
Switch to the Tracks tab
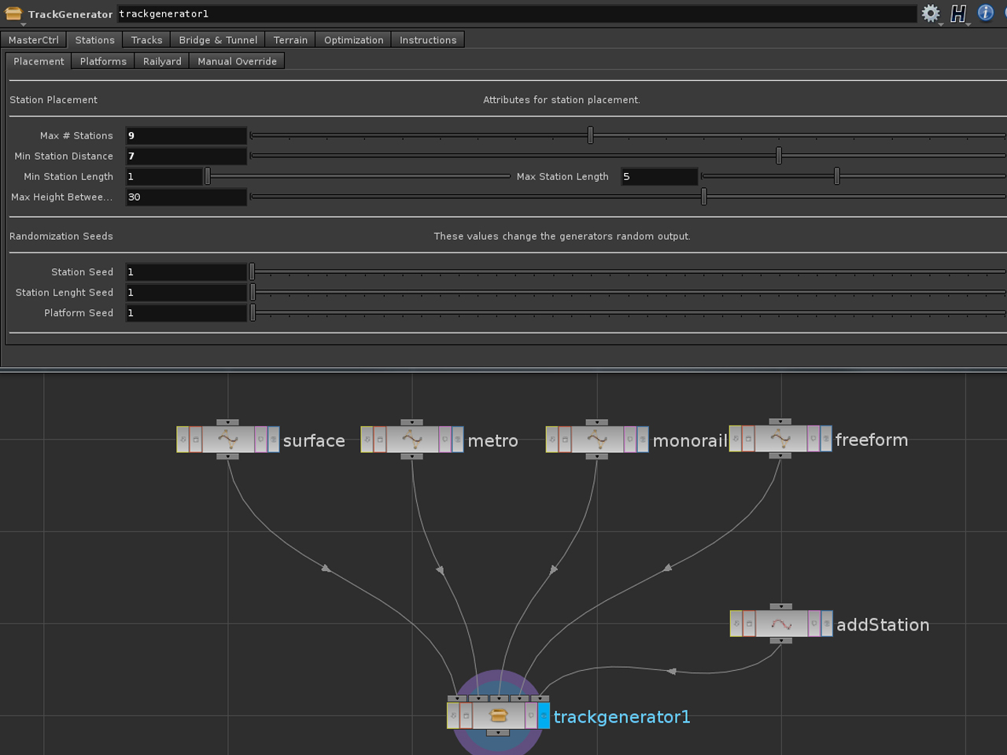pyautogui.click(x=146, y=39)
